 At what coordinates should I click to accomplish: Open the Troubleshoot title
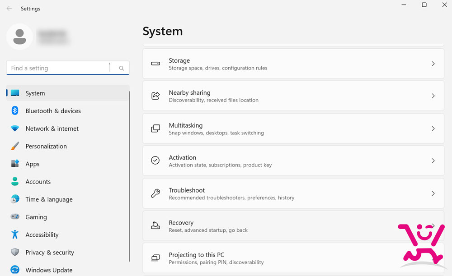click(187, 190)
